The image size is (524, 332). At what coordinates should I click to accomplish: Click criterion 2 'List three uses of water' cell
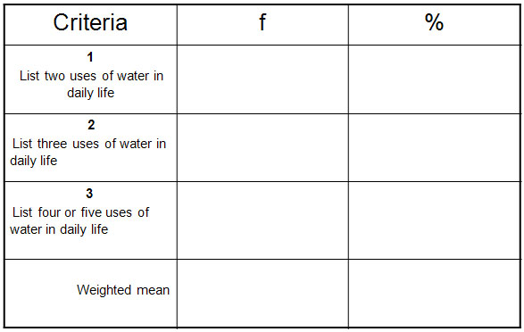(x=90, y=147)
